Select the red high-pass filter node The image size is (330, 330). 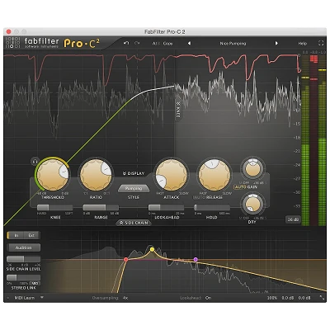(x=125, y=259)
